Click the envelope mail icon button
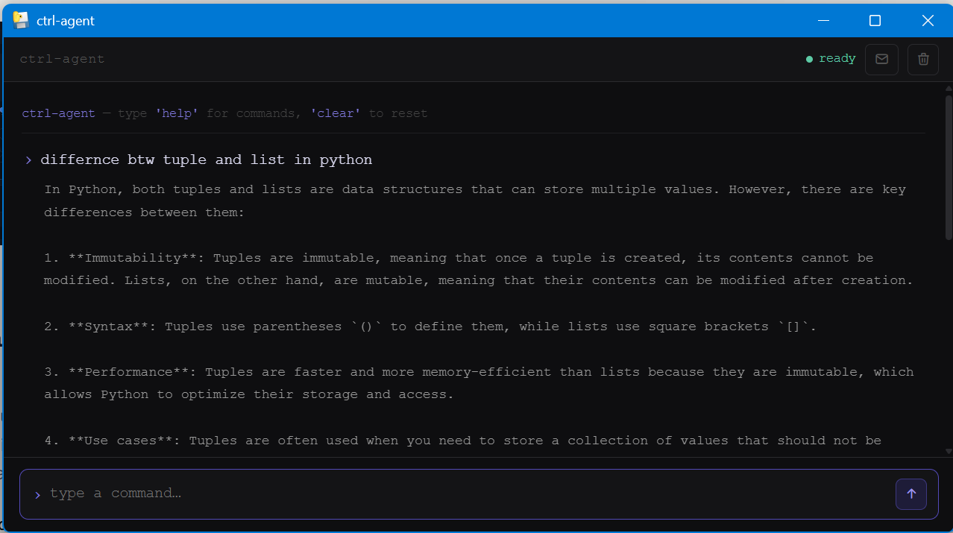Screen dimensions: 953x533 881,60
